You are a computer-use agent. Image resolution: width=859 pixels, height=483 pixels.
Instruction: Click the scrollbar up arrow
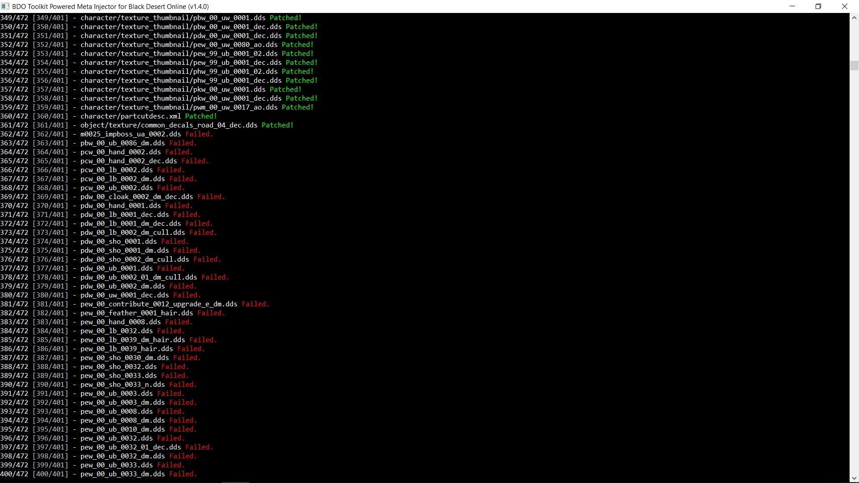click(x=854, y=18)
